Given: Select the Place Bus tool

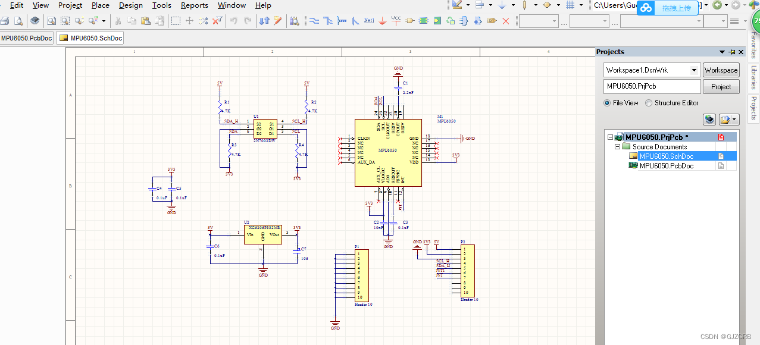Looking at the screenshot, I should click(328, 21).
